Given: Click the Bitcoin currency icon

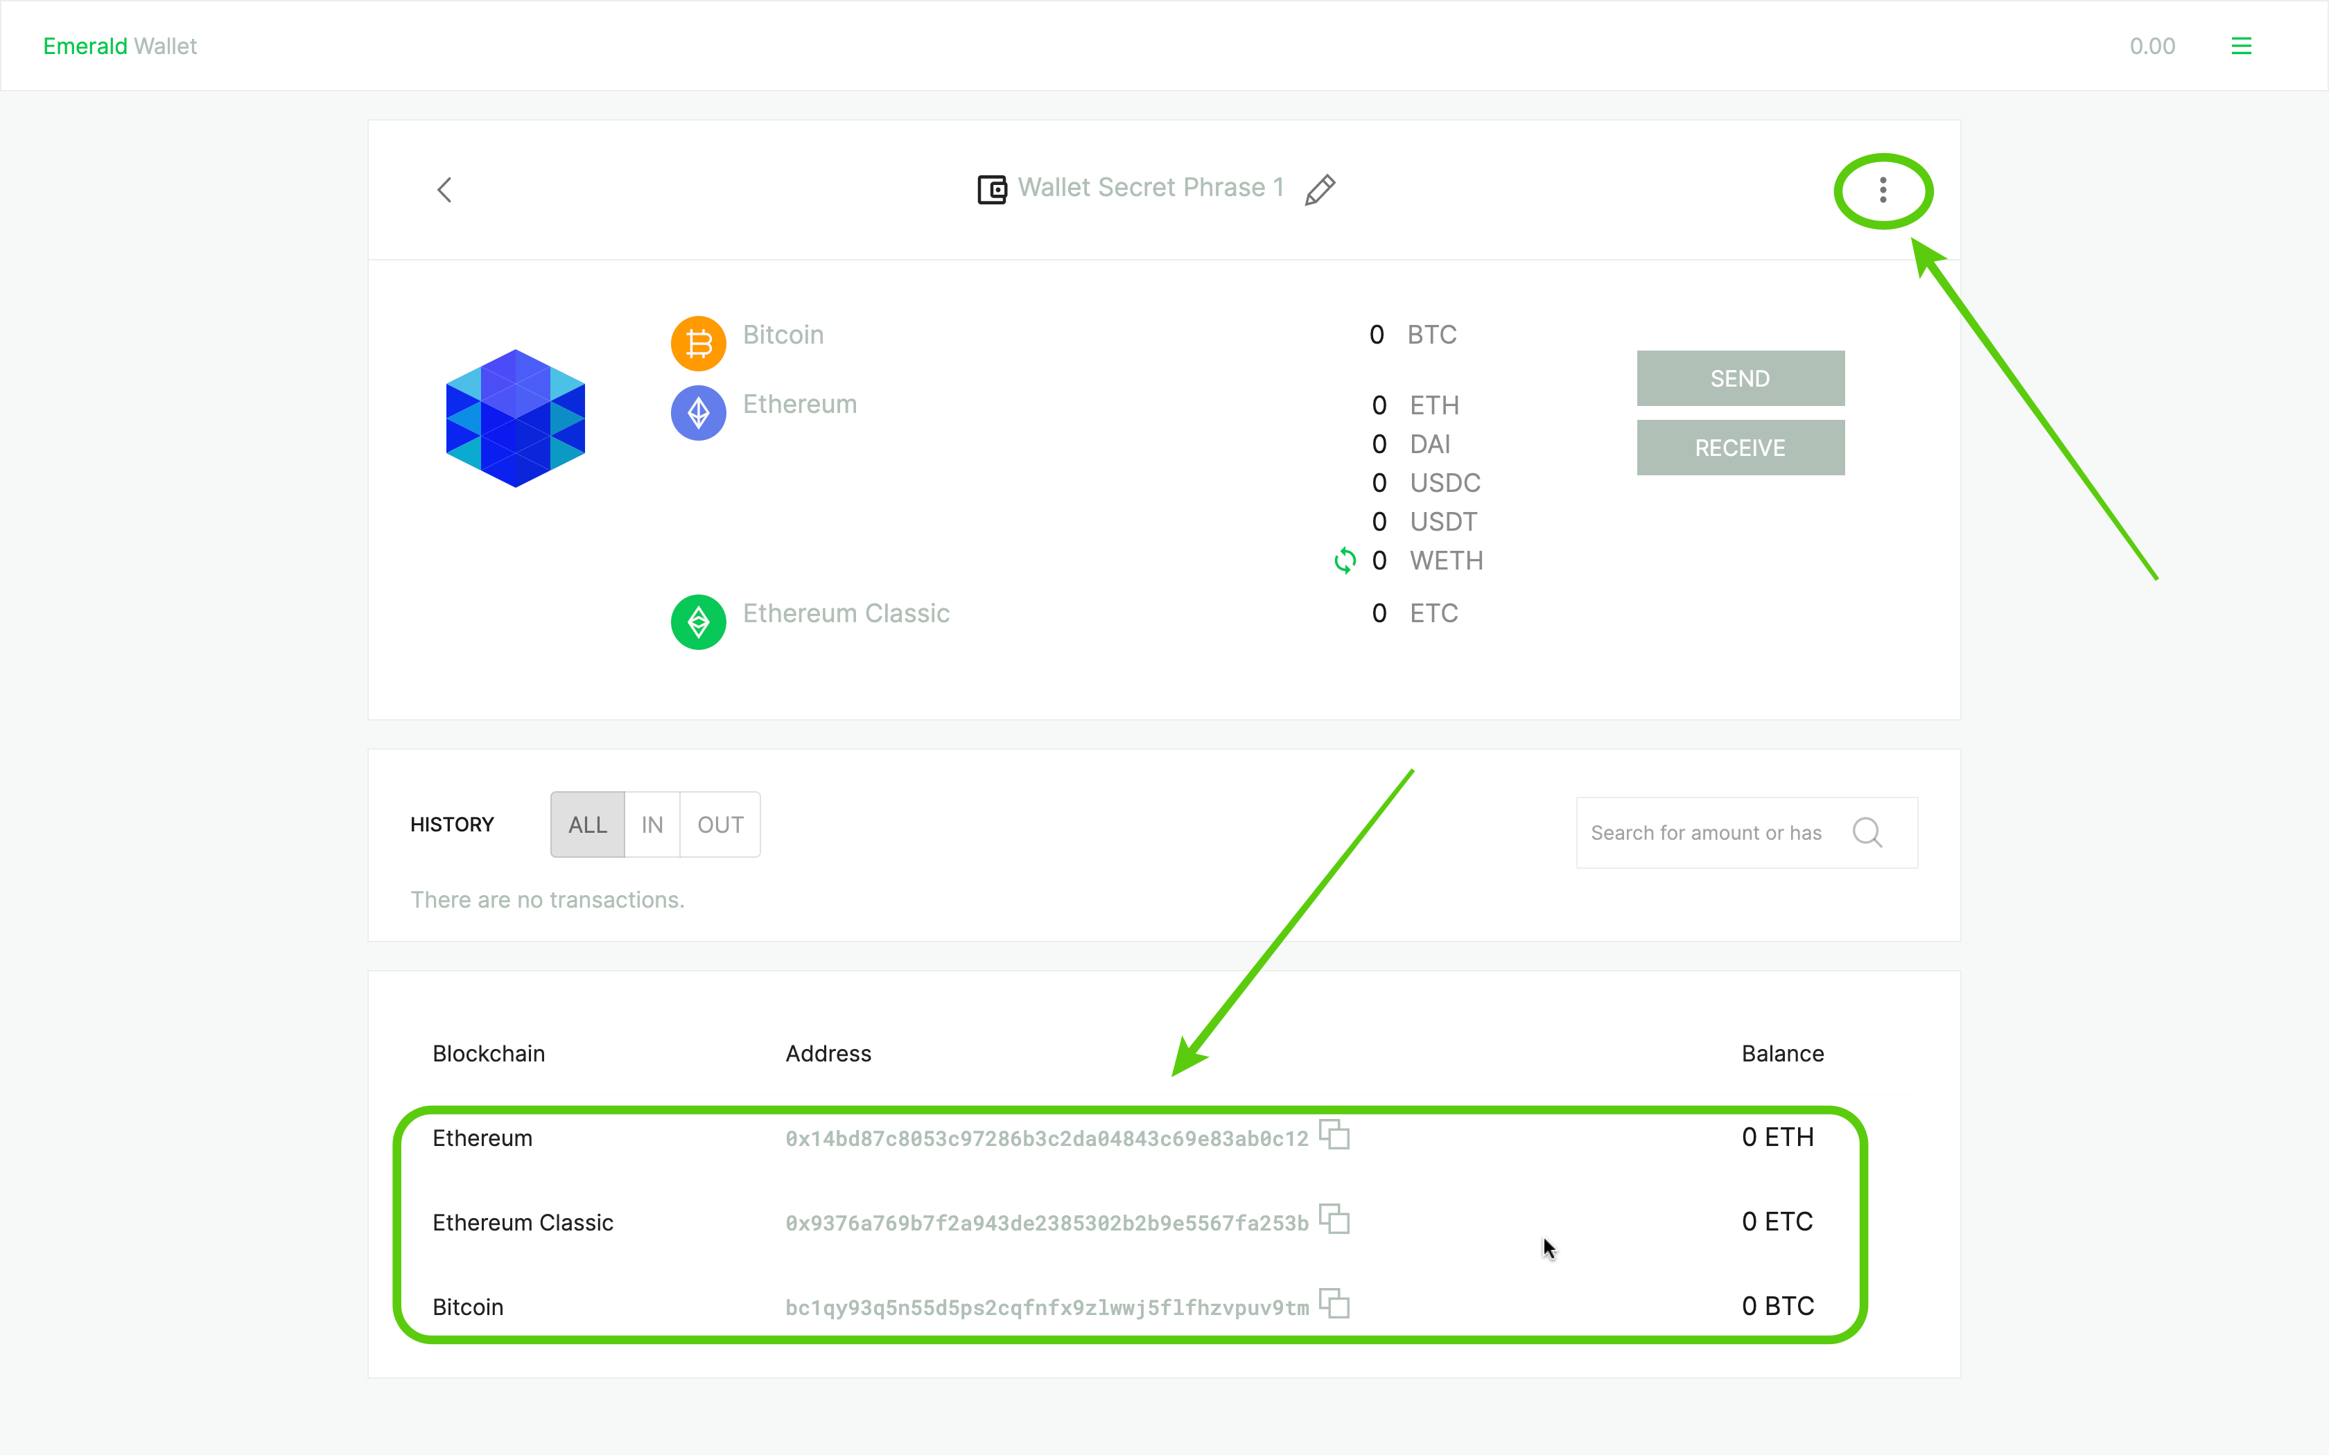Looking at the screenshot, I should pyautogui.click(x=697, y=335).
